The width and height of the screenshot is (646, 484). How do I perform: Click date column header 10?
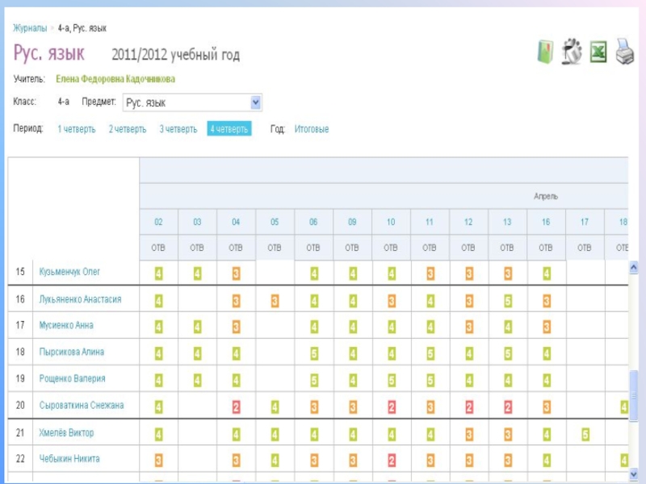pyautogui.click(x=391, y=222)
